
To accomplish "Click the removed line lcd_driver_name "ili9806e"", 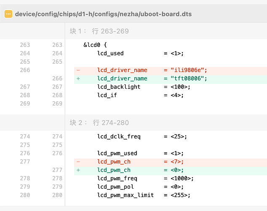I will coord(171,70).
